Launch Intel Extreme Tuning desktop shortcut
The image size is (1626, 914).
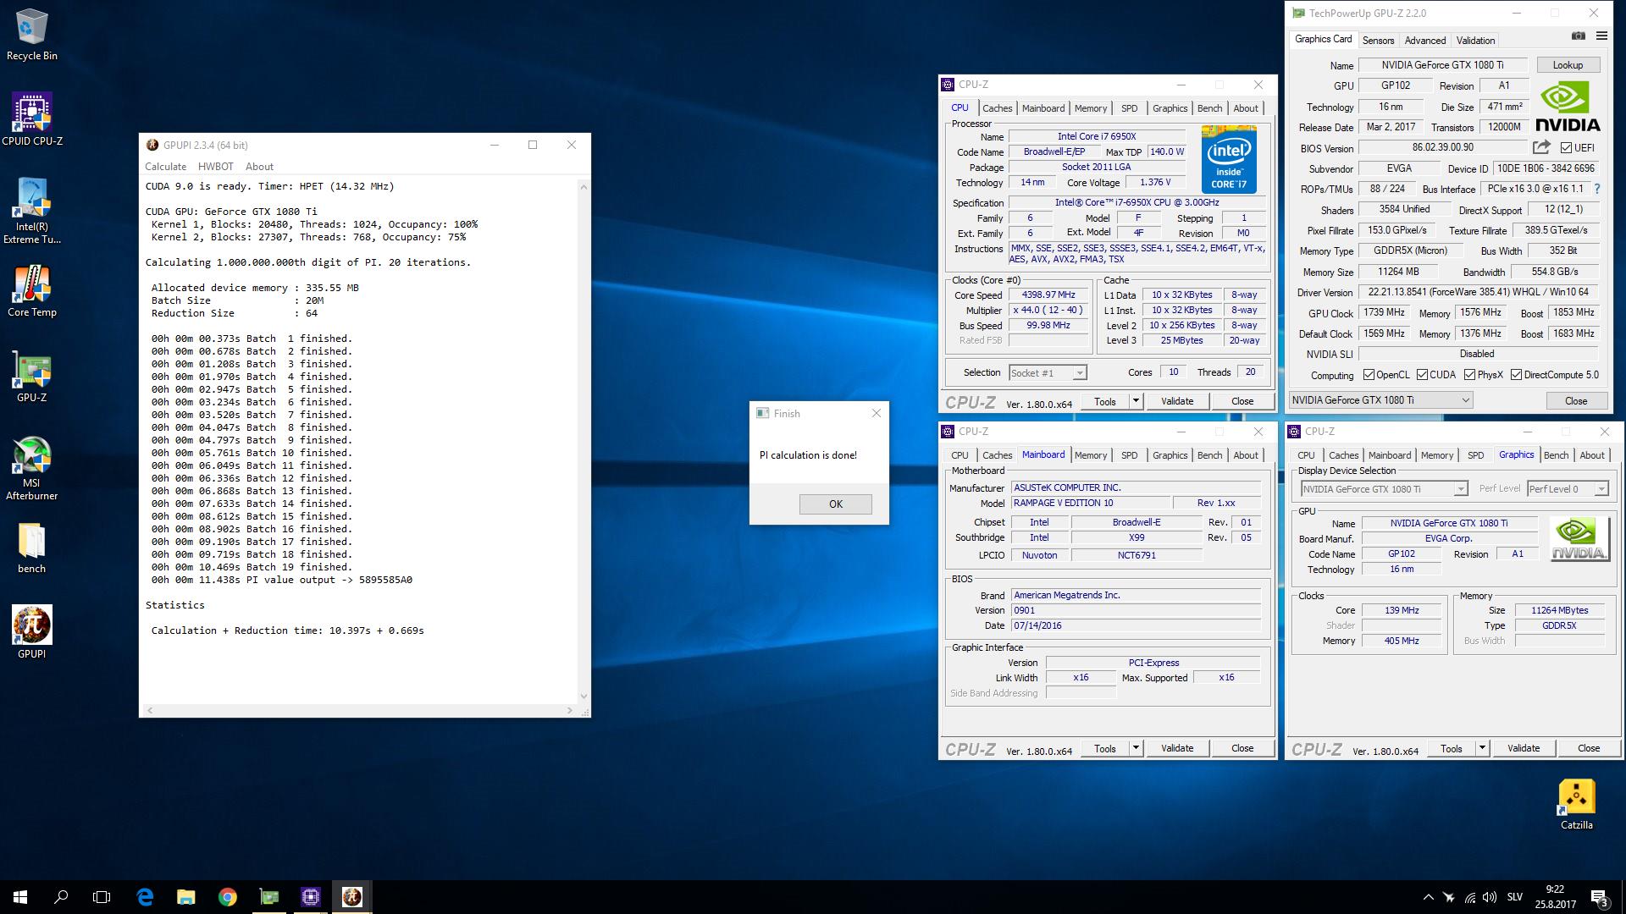pyautogui.click(x=32, y=211)
